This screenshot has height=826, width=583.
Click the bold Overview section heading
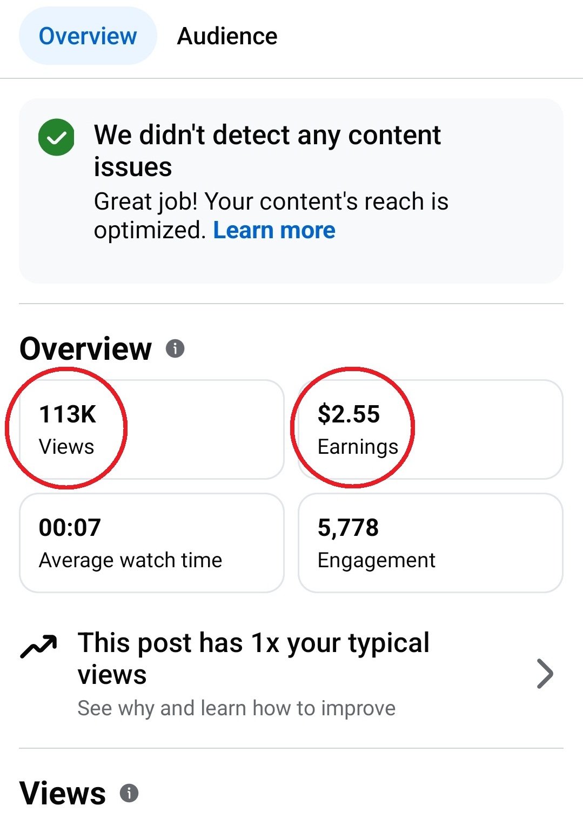pos(85,348)
